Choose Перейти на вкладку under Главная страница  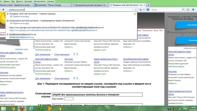click(21, 16)
